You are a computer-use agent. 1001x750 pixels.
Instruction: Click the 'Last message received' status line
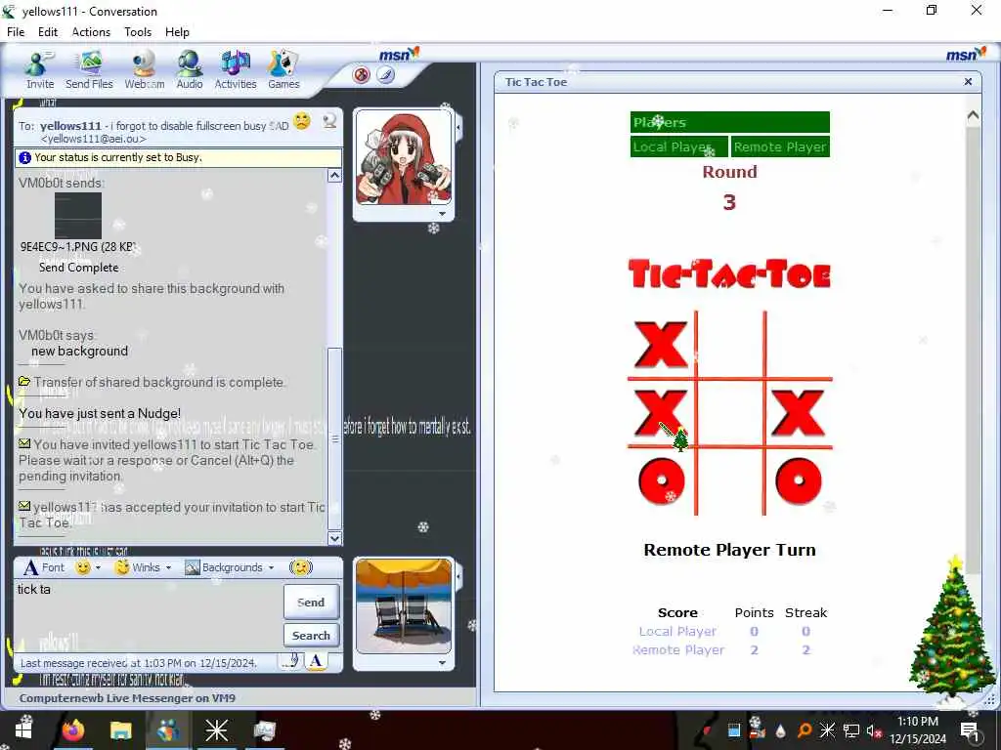coord(139,663)
